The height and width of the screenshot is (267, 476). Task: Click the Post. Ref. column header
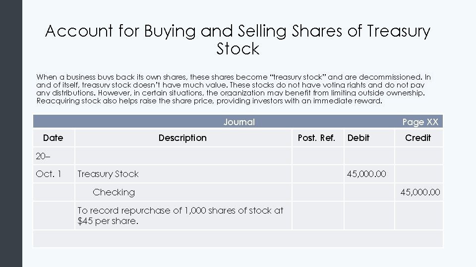click(316, 138)
